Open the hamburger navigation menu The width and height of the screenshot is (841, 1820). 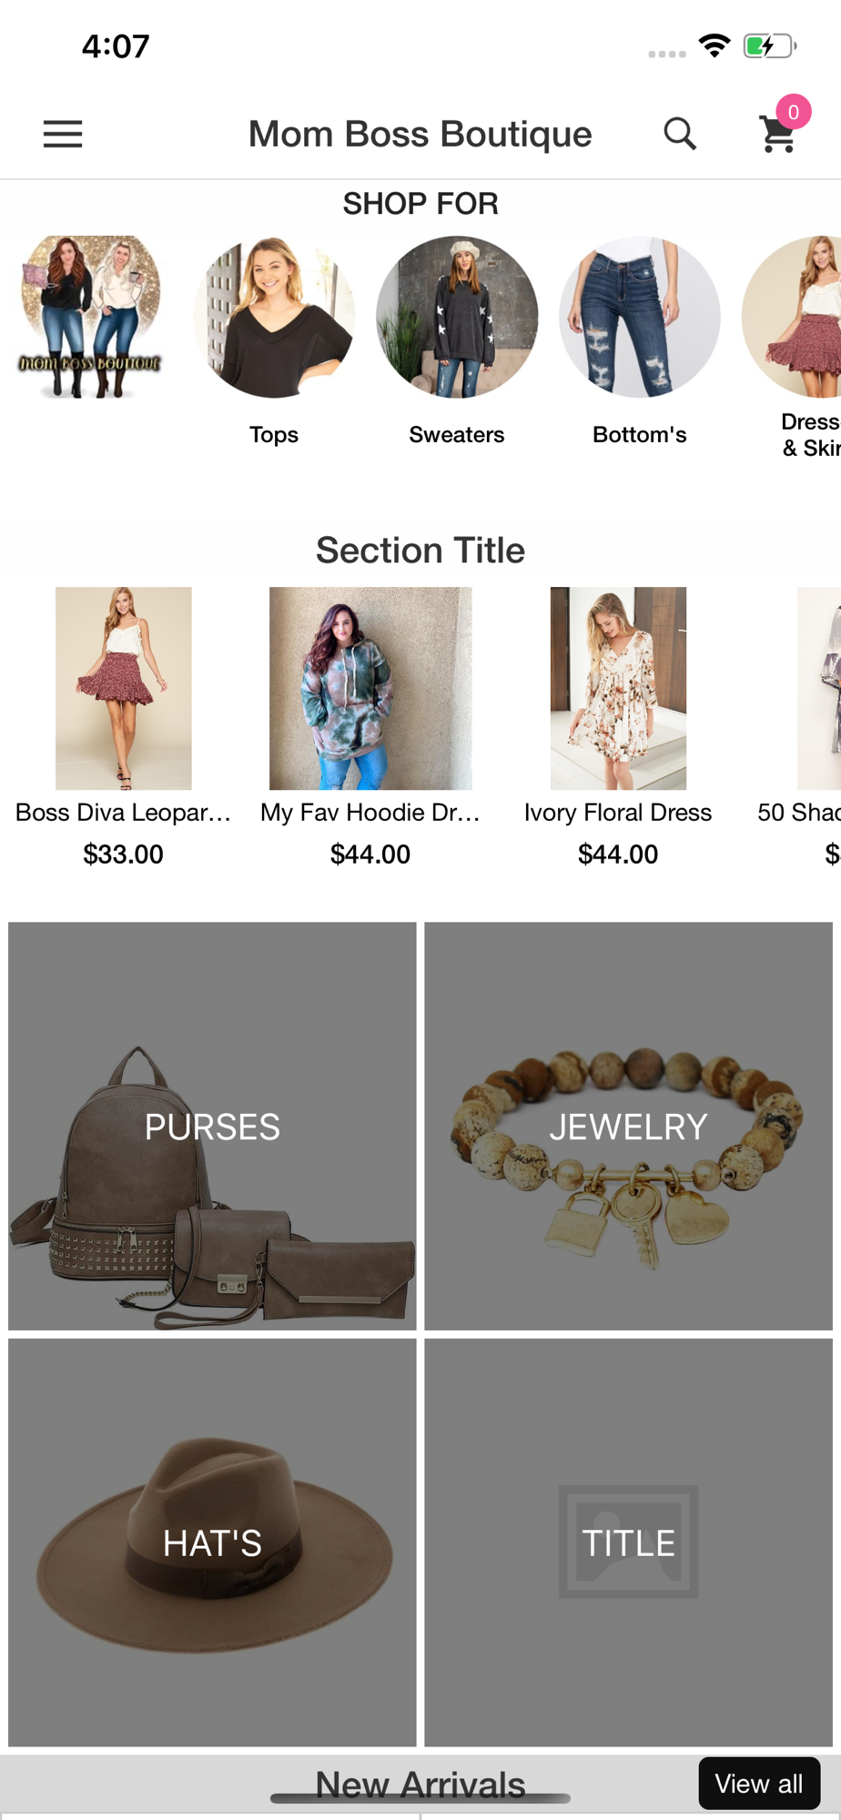click(63, 135)
